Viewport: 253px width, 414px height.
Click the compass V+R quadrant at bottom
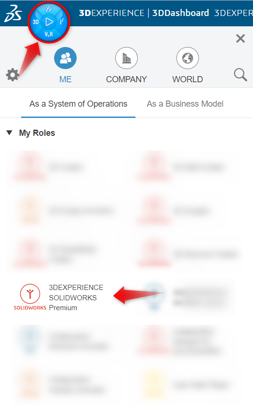coord(49,34)
